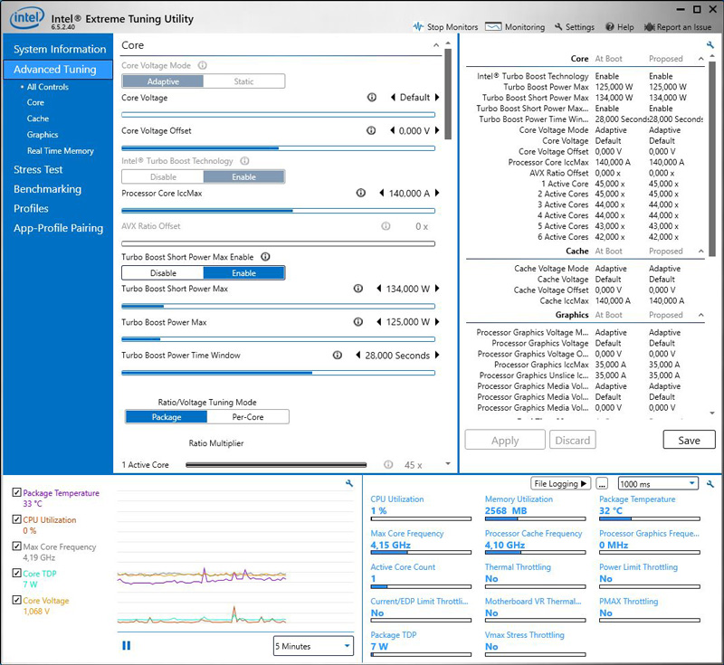Image resolution: width=724 pixels, height=665 pixels.
Task: Open System Information section
Action: (x=60, y=49)
